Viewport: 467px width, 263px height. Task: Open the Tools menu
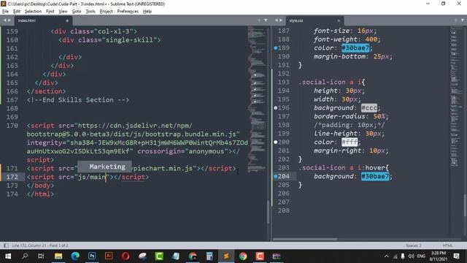pyautogui.click(x=90, y=12)
